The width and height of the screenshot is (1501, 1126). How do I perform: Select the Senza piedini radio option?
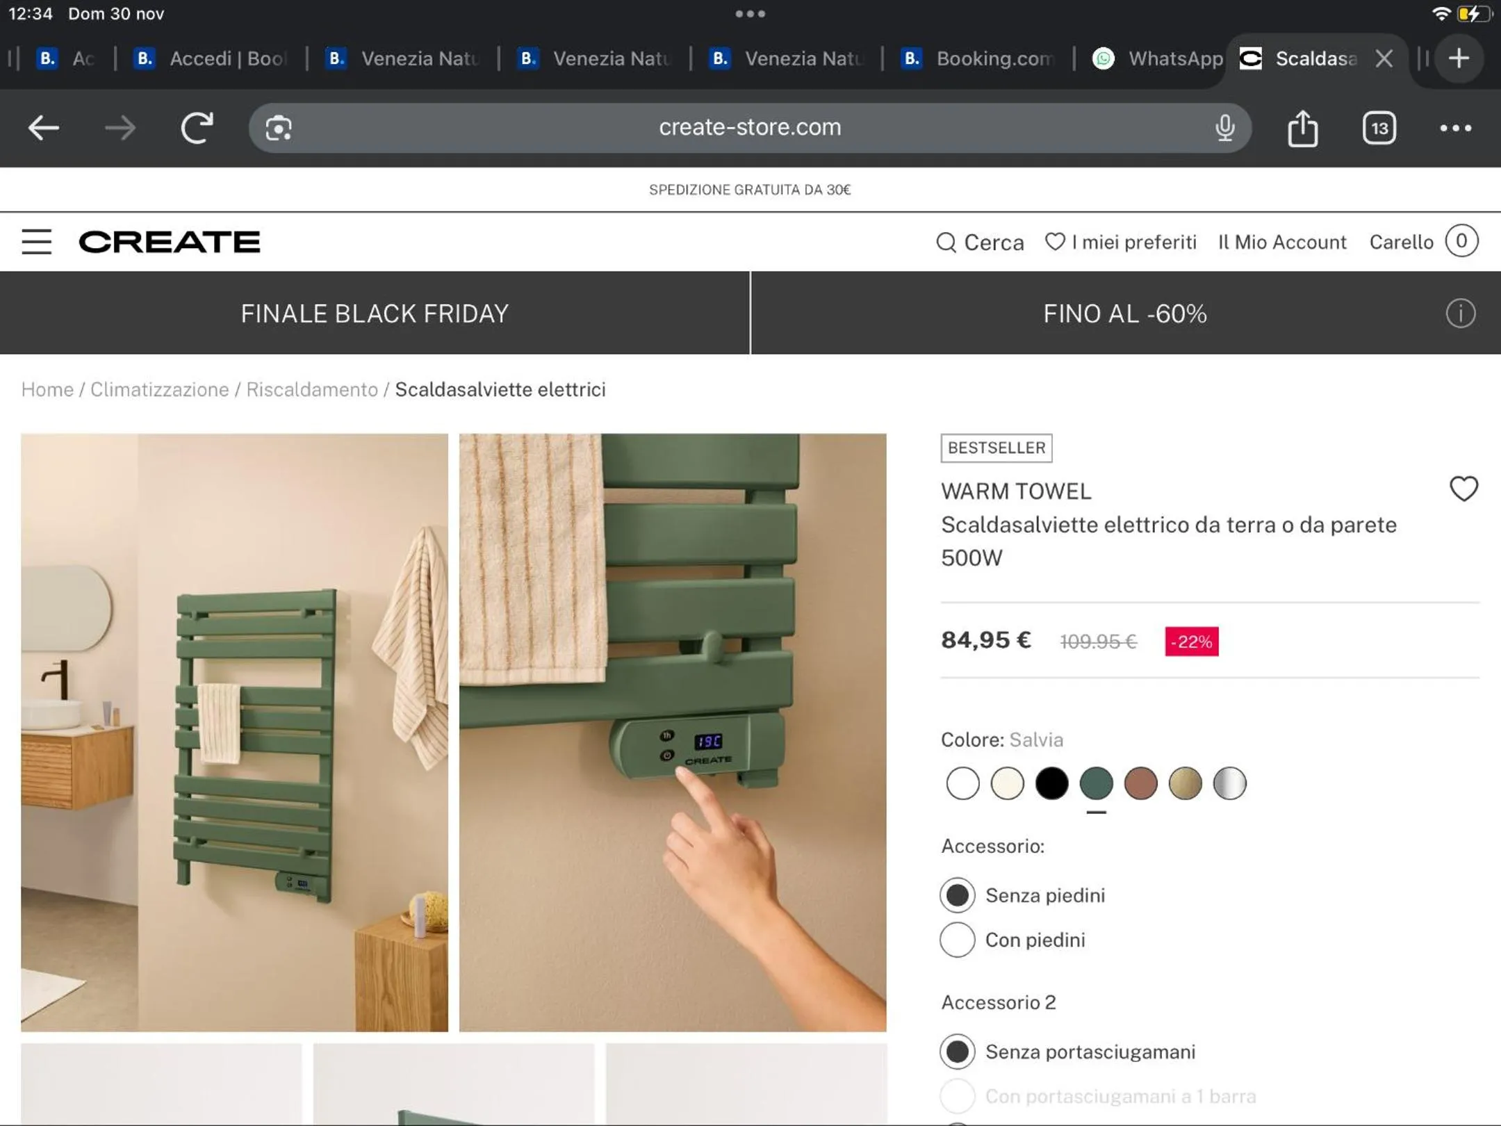click(958, 895)
